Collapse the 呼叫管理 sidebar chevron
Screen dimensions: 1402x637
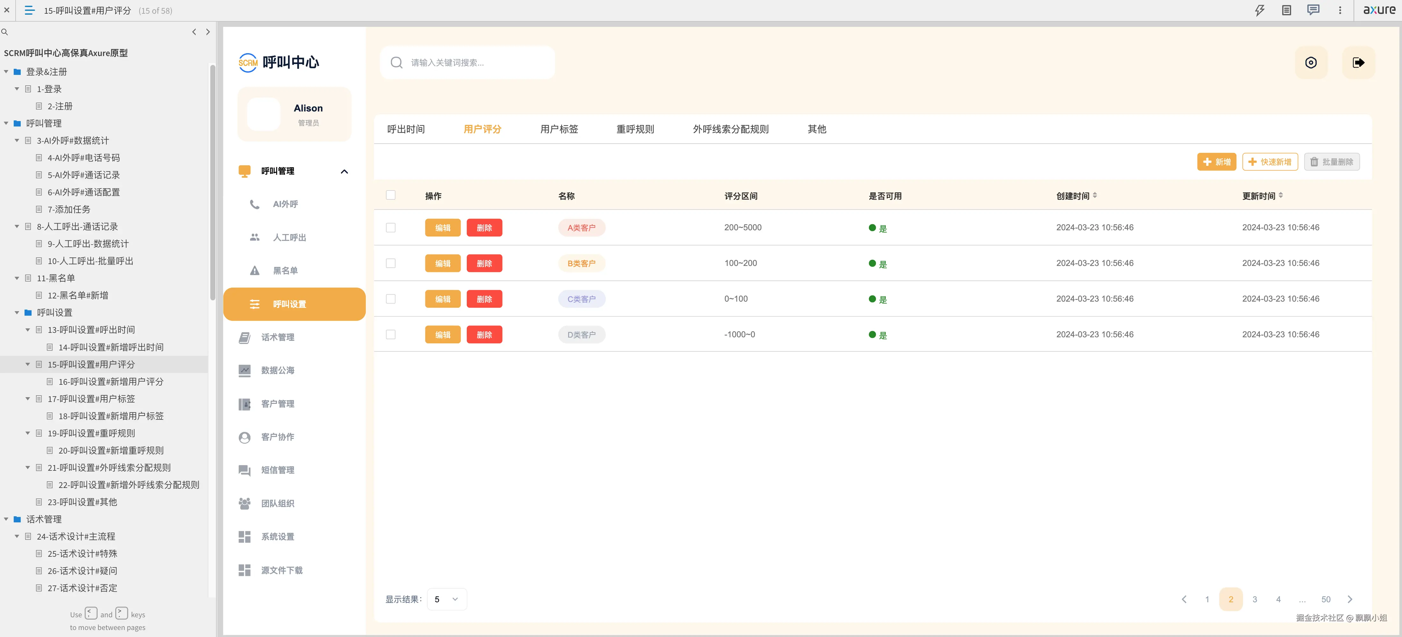point(344,171)
